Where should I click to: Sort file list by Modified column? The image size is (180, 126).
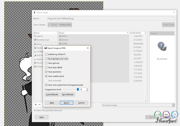pos(138,33)
